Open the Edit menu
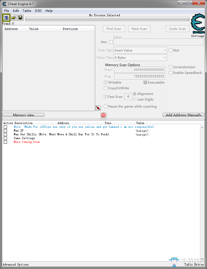Viewport: 207px width, 269px height. [16, 11]
